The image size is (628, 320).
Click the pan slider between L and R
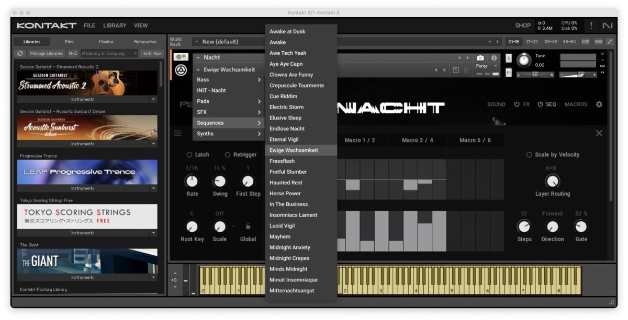pos(535,75)
